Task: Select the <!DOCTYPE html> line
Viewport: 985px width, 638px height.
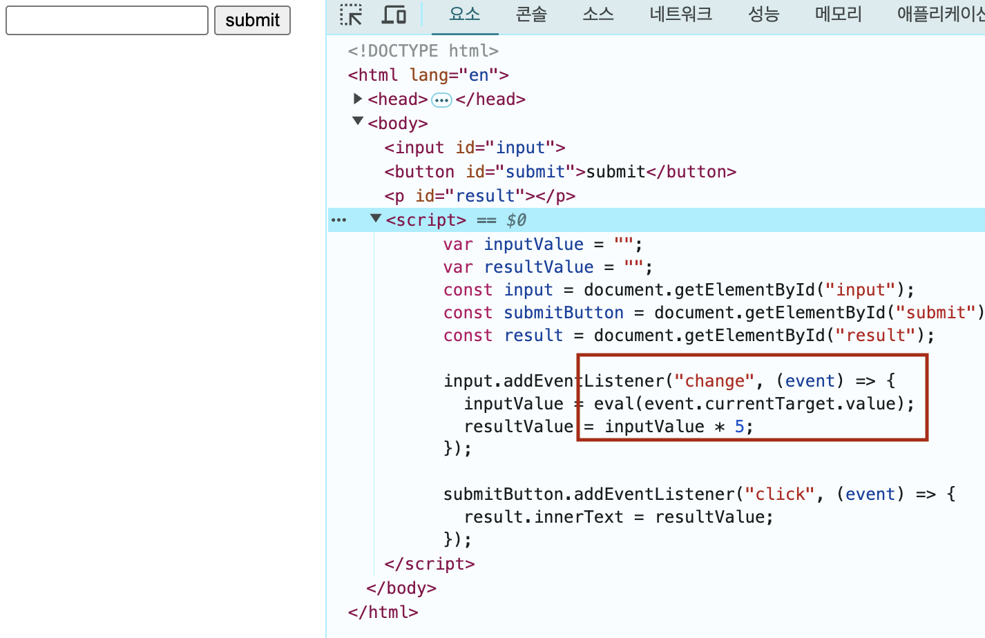Action: tap(423, 51)
